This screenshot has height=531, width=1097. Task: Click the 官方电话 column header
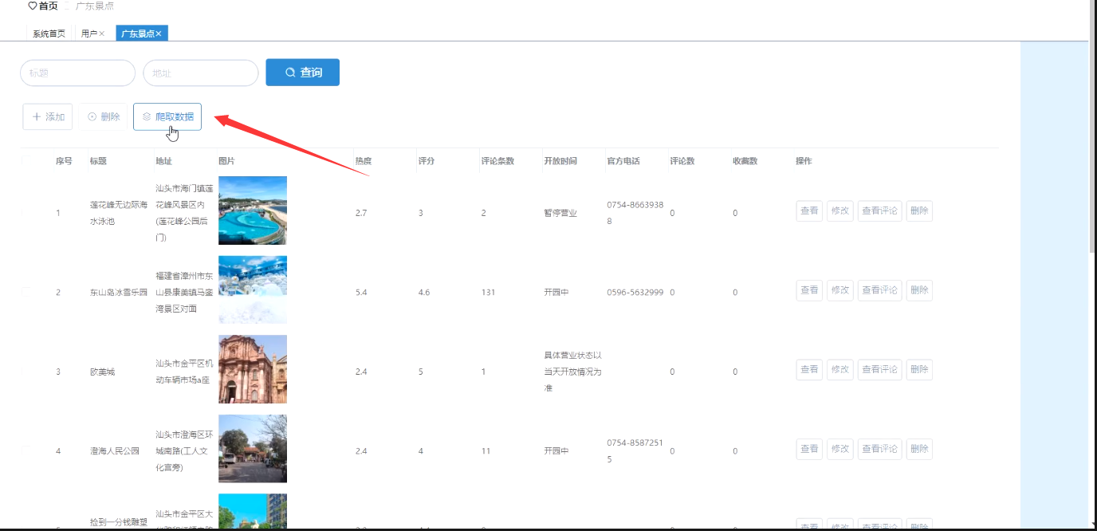[623, 161]
